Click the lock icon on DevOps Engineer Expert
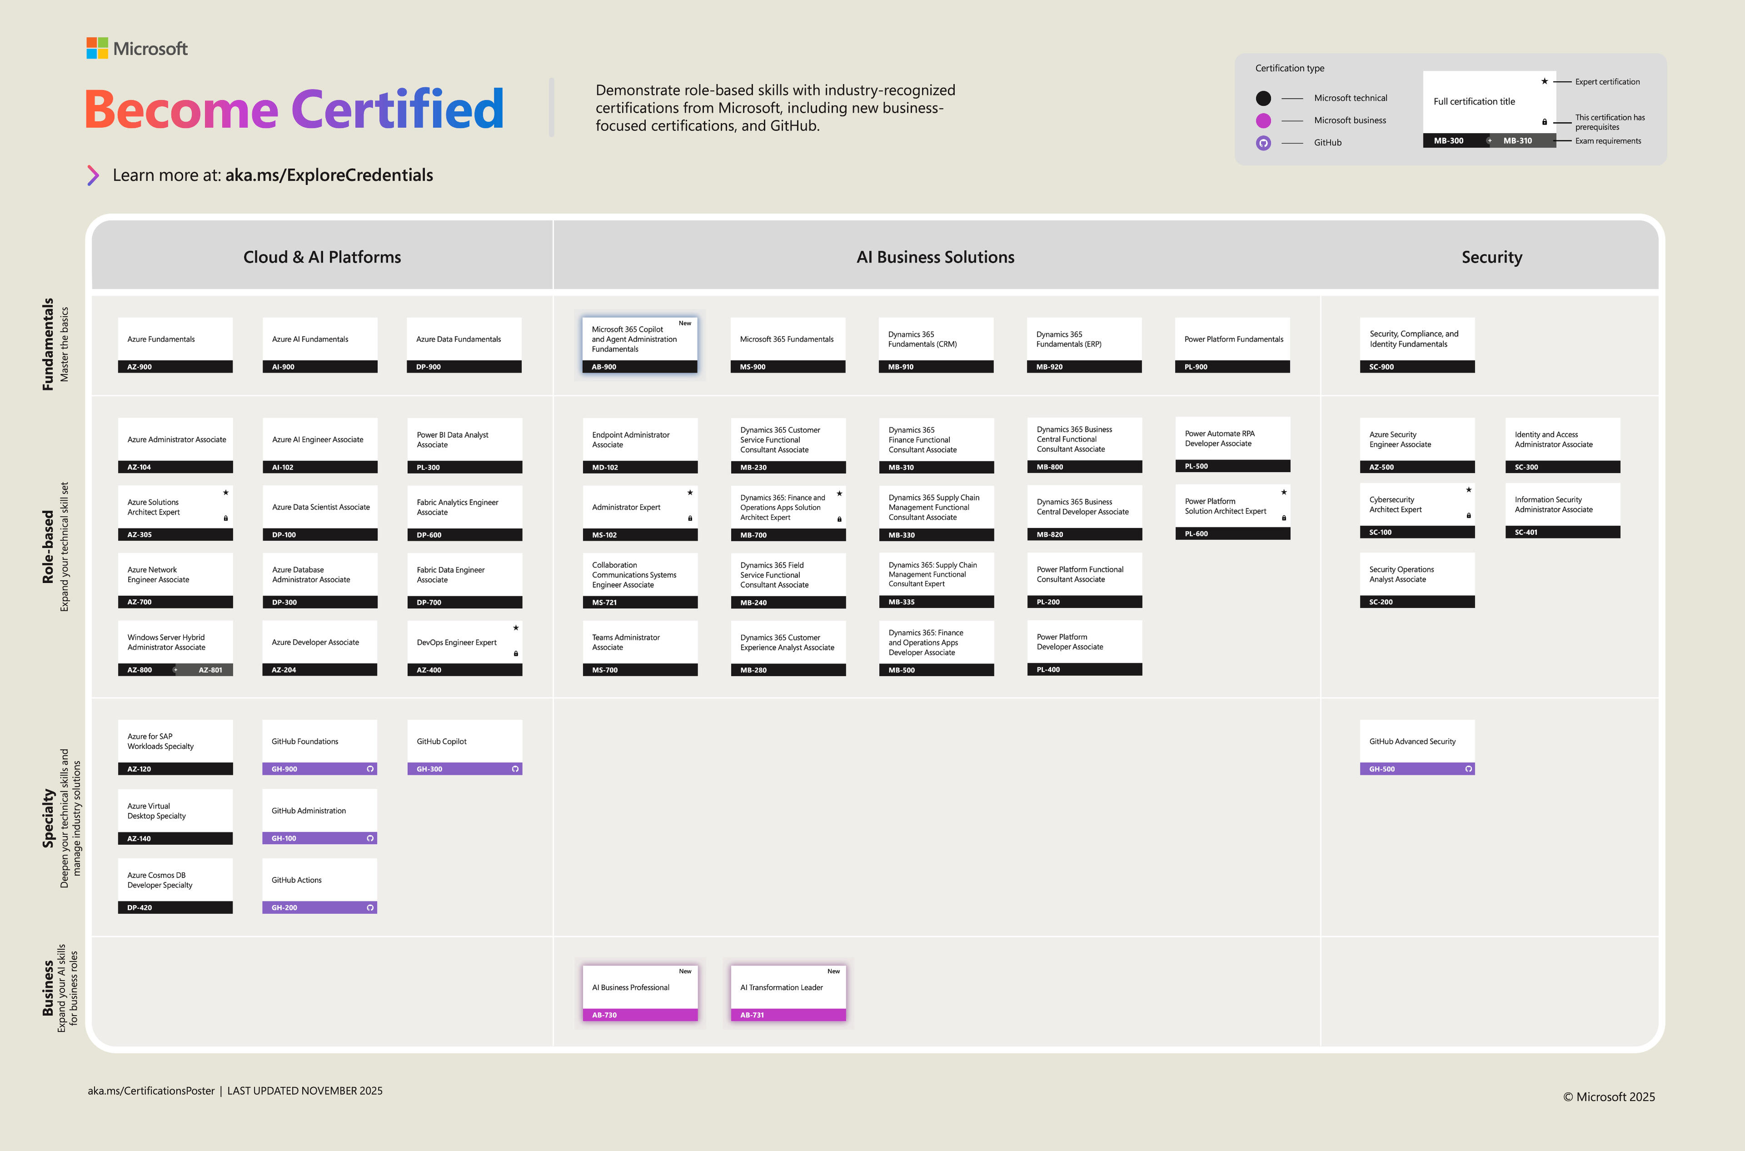This screenshot has height=1151, width=1745. pos(515,653)
